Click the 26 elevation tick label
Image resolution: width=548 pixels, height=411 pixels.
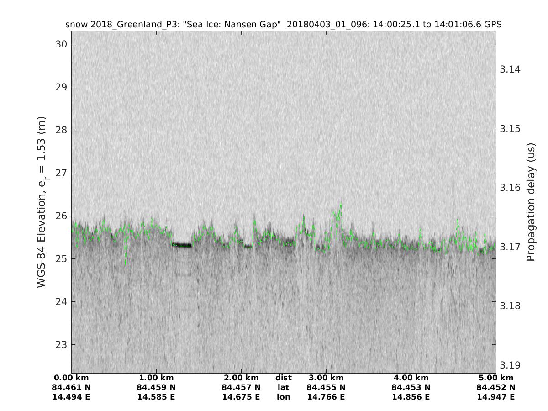61,216
